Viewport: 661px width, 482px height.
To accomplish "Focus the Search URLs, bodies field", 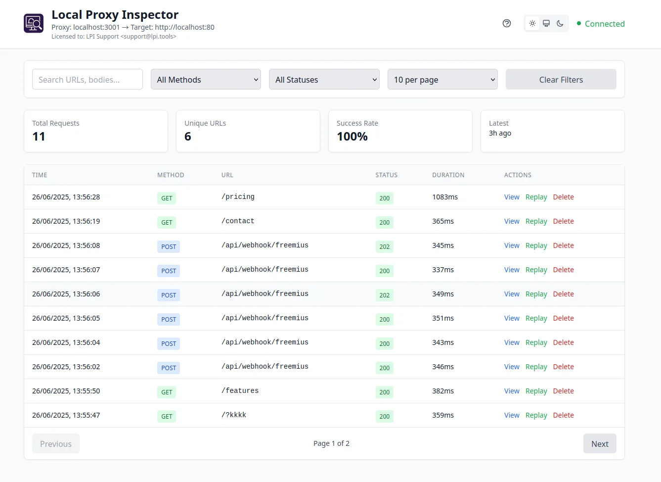I will point(88,79).
